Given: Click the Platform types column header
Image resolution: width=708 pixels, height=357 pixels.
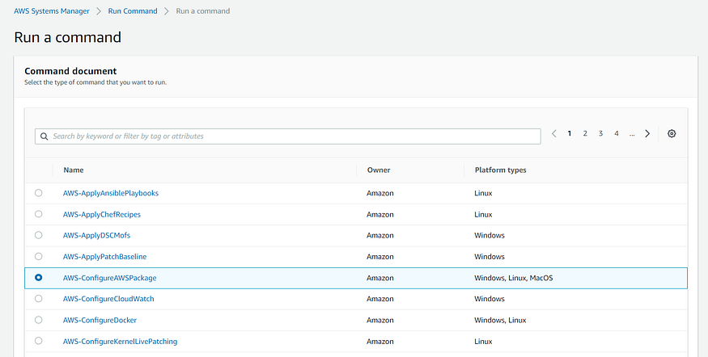Looking at the screenshot, I should (500, 170).
